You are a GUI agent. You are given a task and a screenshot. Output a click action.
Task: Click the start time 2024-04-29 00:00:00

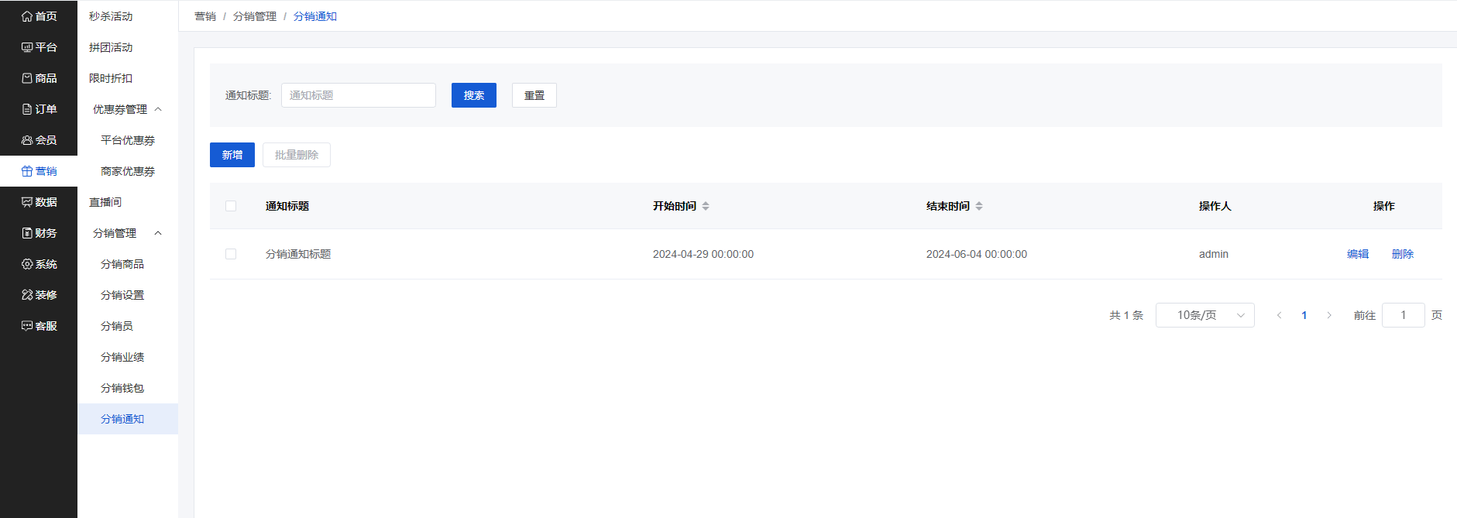point(703,254)
